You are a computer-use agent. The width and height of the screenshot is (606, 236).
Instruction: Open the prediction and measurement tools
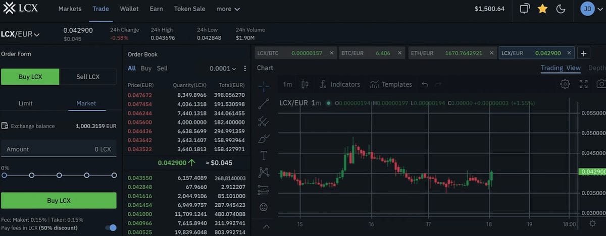[264, 190]
